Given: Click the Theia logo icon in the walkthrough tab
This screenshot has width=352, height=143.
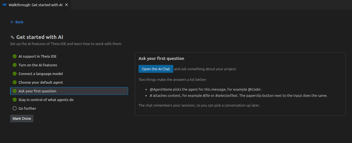Looking at the screenshot, I should tap(4, 5).
